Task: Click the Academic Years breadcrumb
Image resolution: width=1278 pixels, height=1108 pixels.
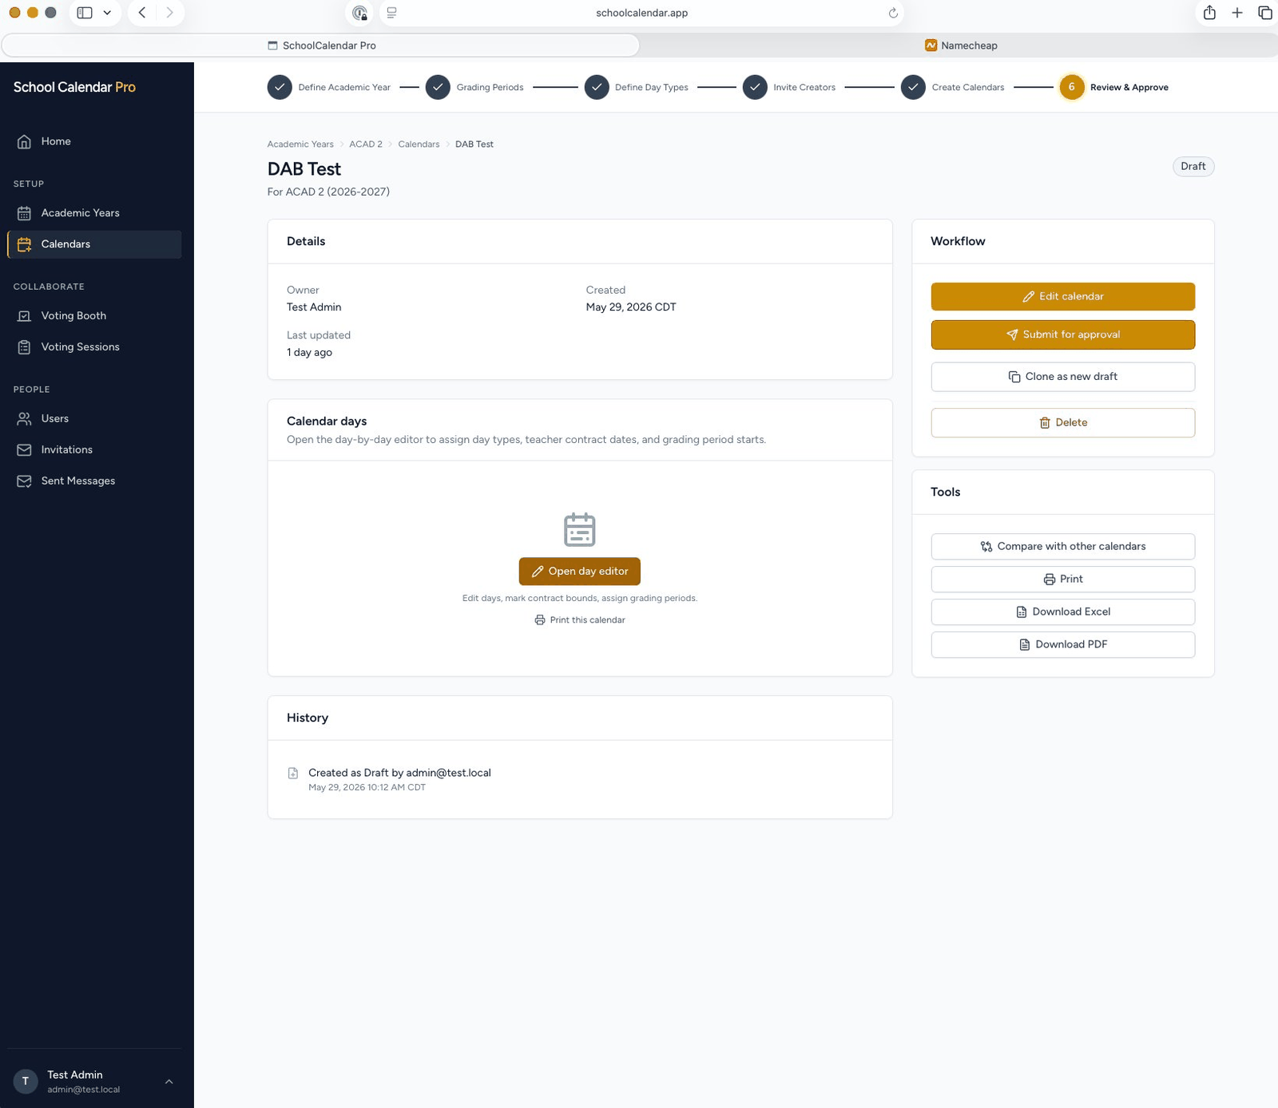Action: [300, 144]
